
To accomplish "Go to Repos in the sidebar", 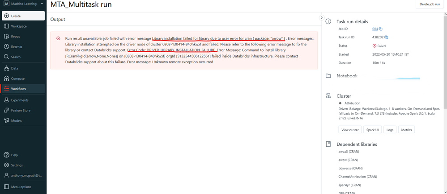I will click(x=7, y=37).
